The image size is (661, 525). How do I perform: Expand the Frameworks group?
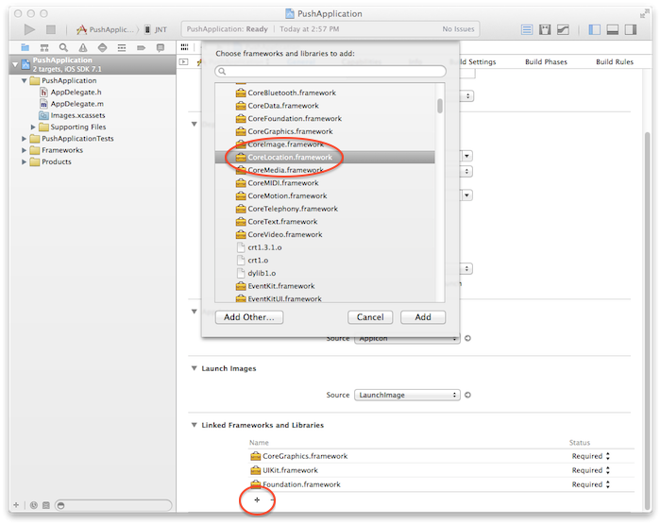pyautogui.click(x=24, y=150)
